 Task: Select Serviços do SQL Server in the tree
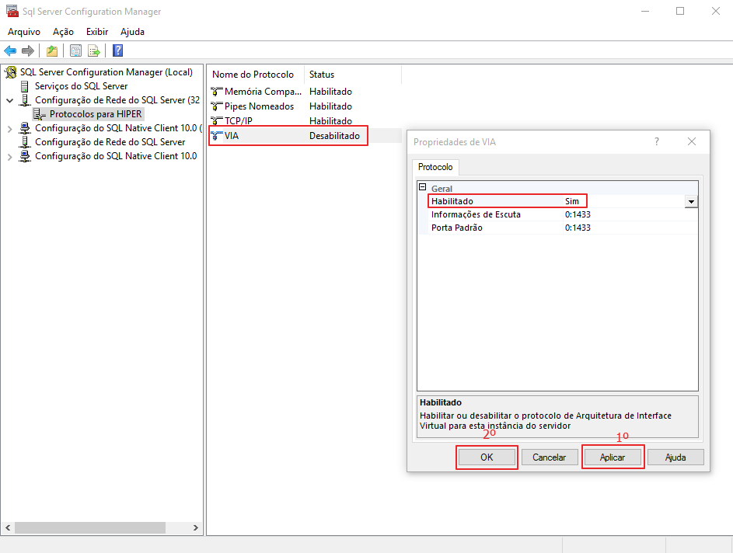pos(81,86)
